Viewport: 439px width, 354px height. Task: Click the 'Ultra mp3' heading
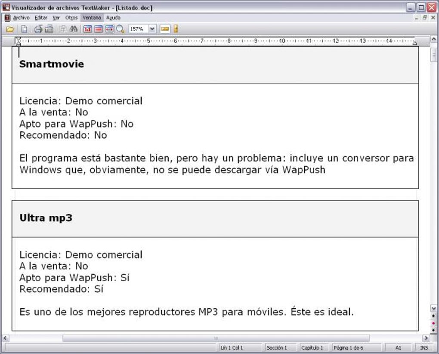46,218
